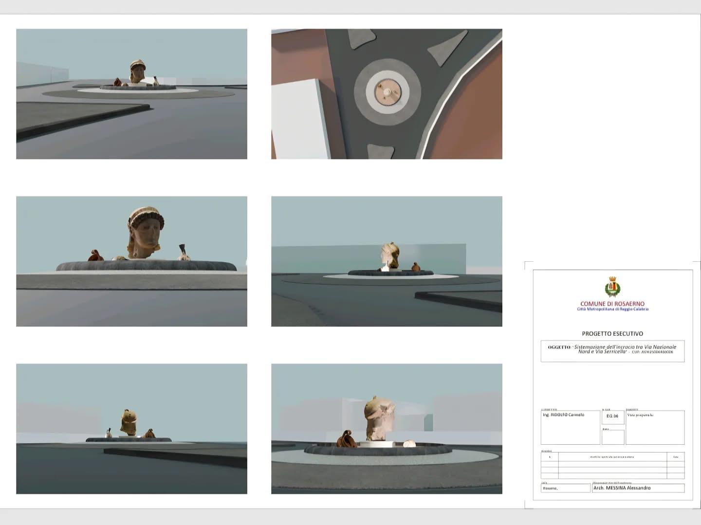Select the bottom-left distant roundabout render
Image resolution: width=701 pixels, height=525 pixels.
pyautogui.click(x=131, y=429)
